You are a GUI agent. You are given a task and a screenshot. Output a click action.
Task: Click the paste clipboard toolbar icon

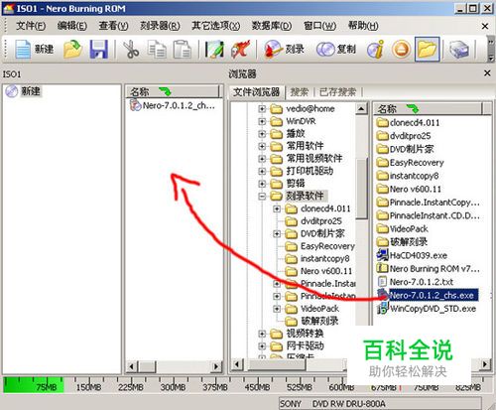(183, 50)
